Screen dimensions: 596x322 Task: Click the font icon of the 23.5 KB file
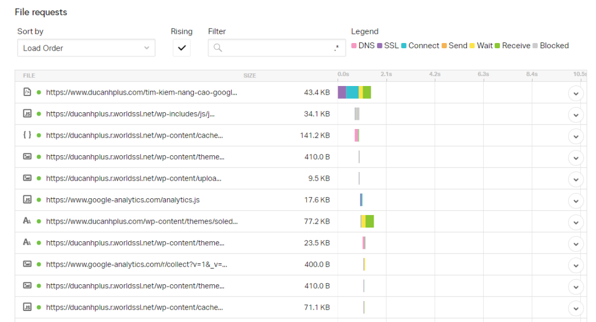pos(27,243)
